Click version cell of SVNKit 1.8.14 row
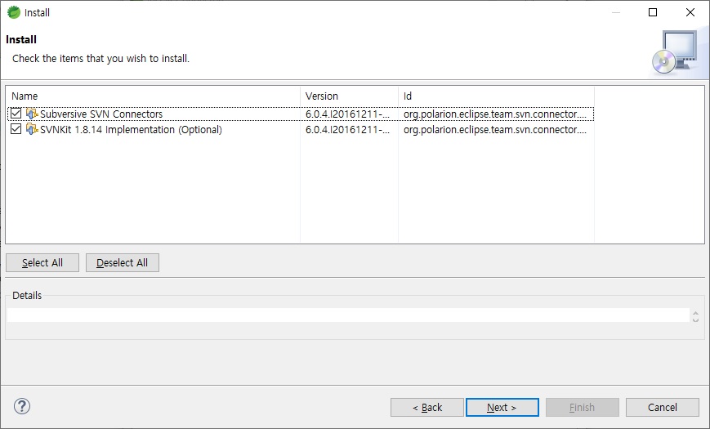The image size is (710, 429). tap(348, 130)
